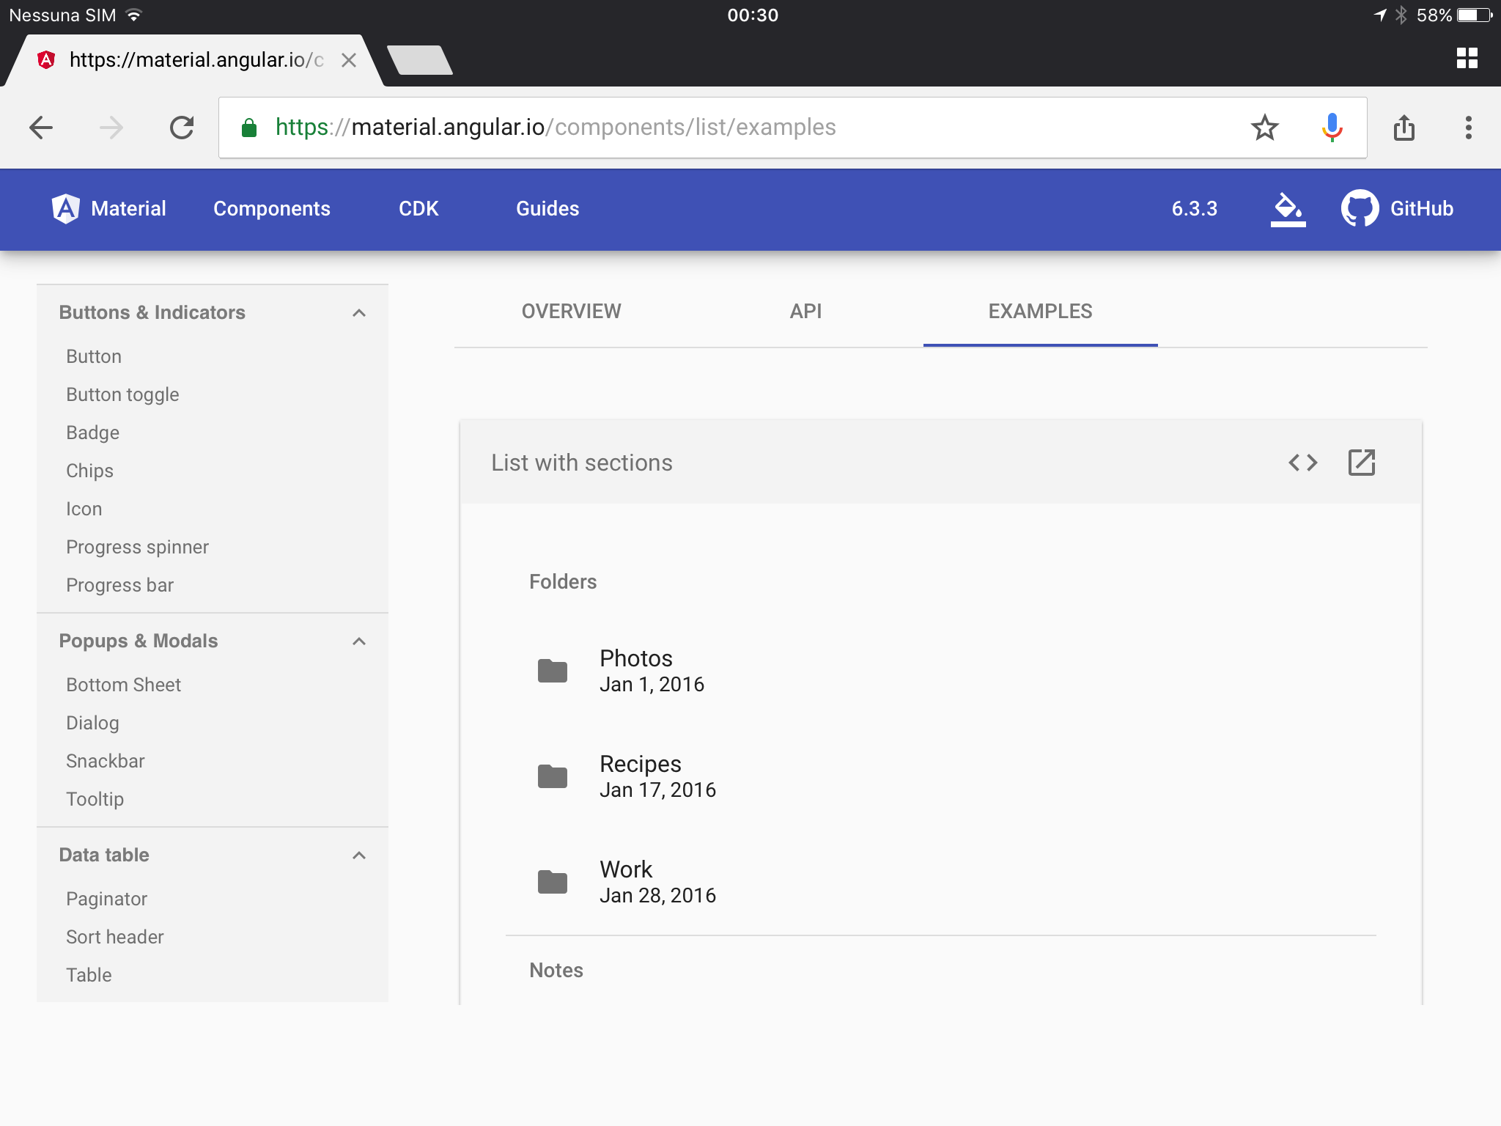Bookmark the page with the star icon
The image size is (1501, 1126).
coord(1265,127)
